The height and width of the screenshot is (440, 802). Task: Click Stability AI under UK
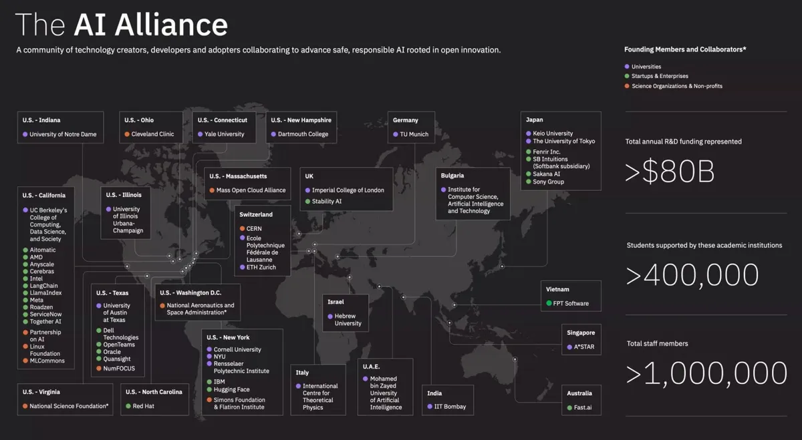tap(326, 201)
